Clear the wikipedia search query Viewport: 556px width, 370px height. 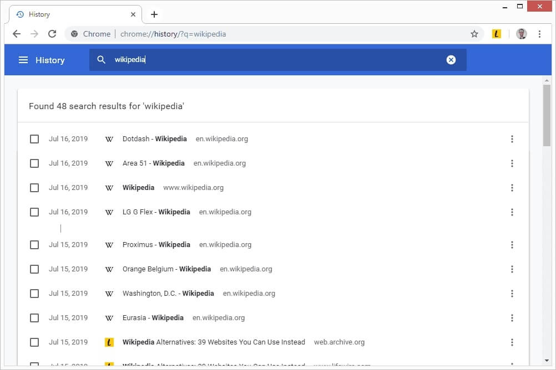click(x=451, y=60)
